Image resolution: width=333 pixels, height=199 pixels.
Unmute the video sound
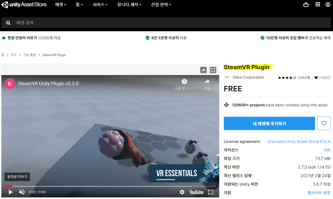pos(22,192)
